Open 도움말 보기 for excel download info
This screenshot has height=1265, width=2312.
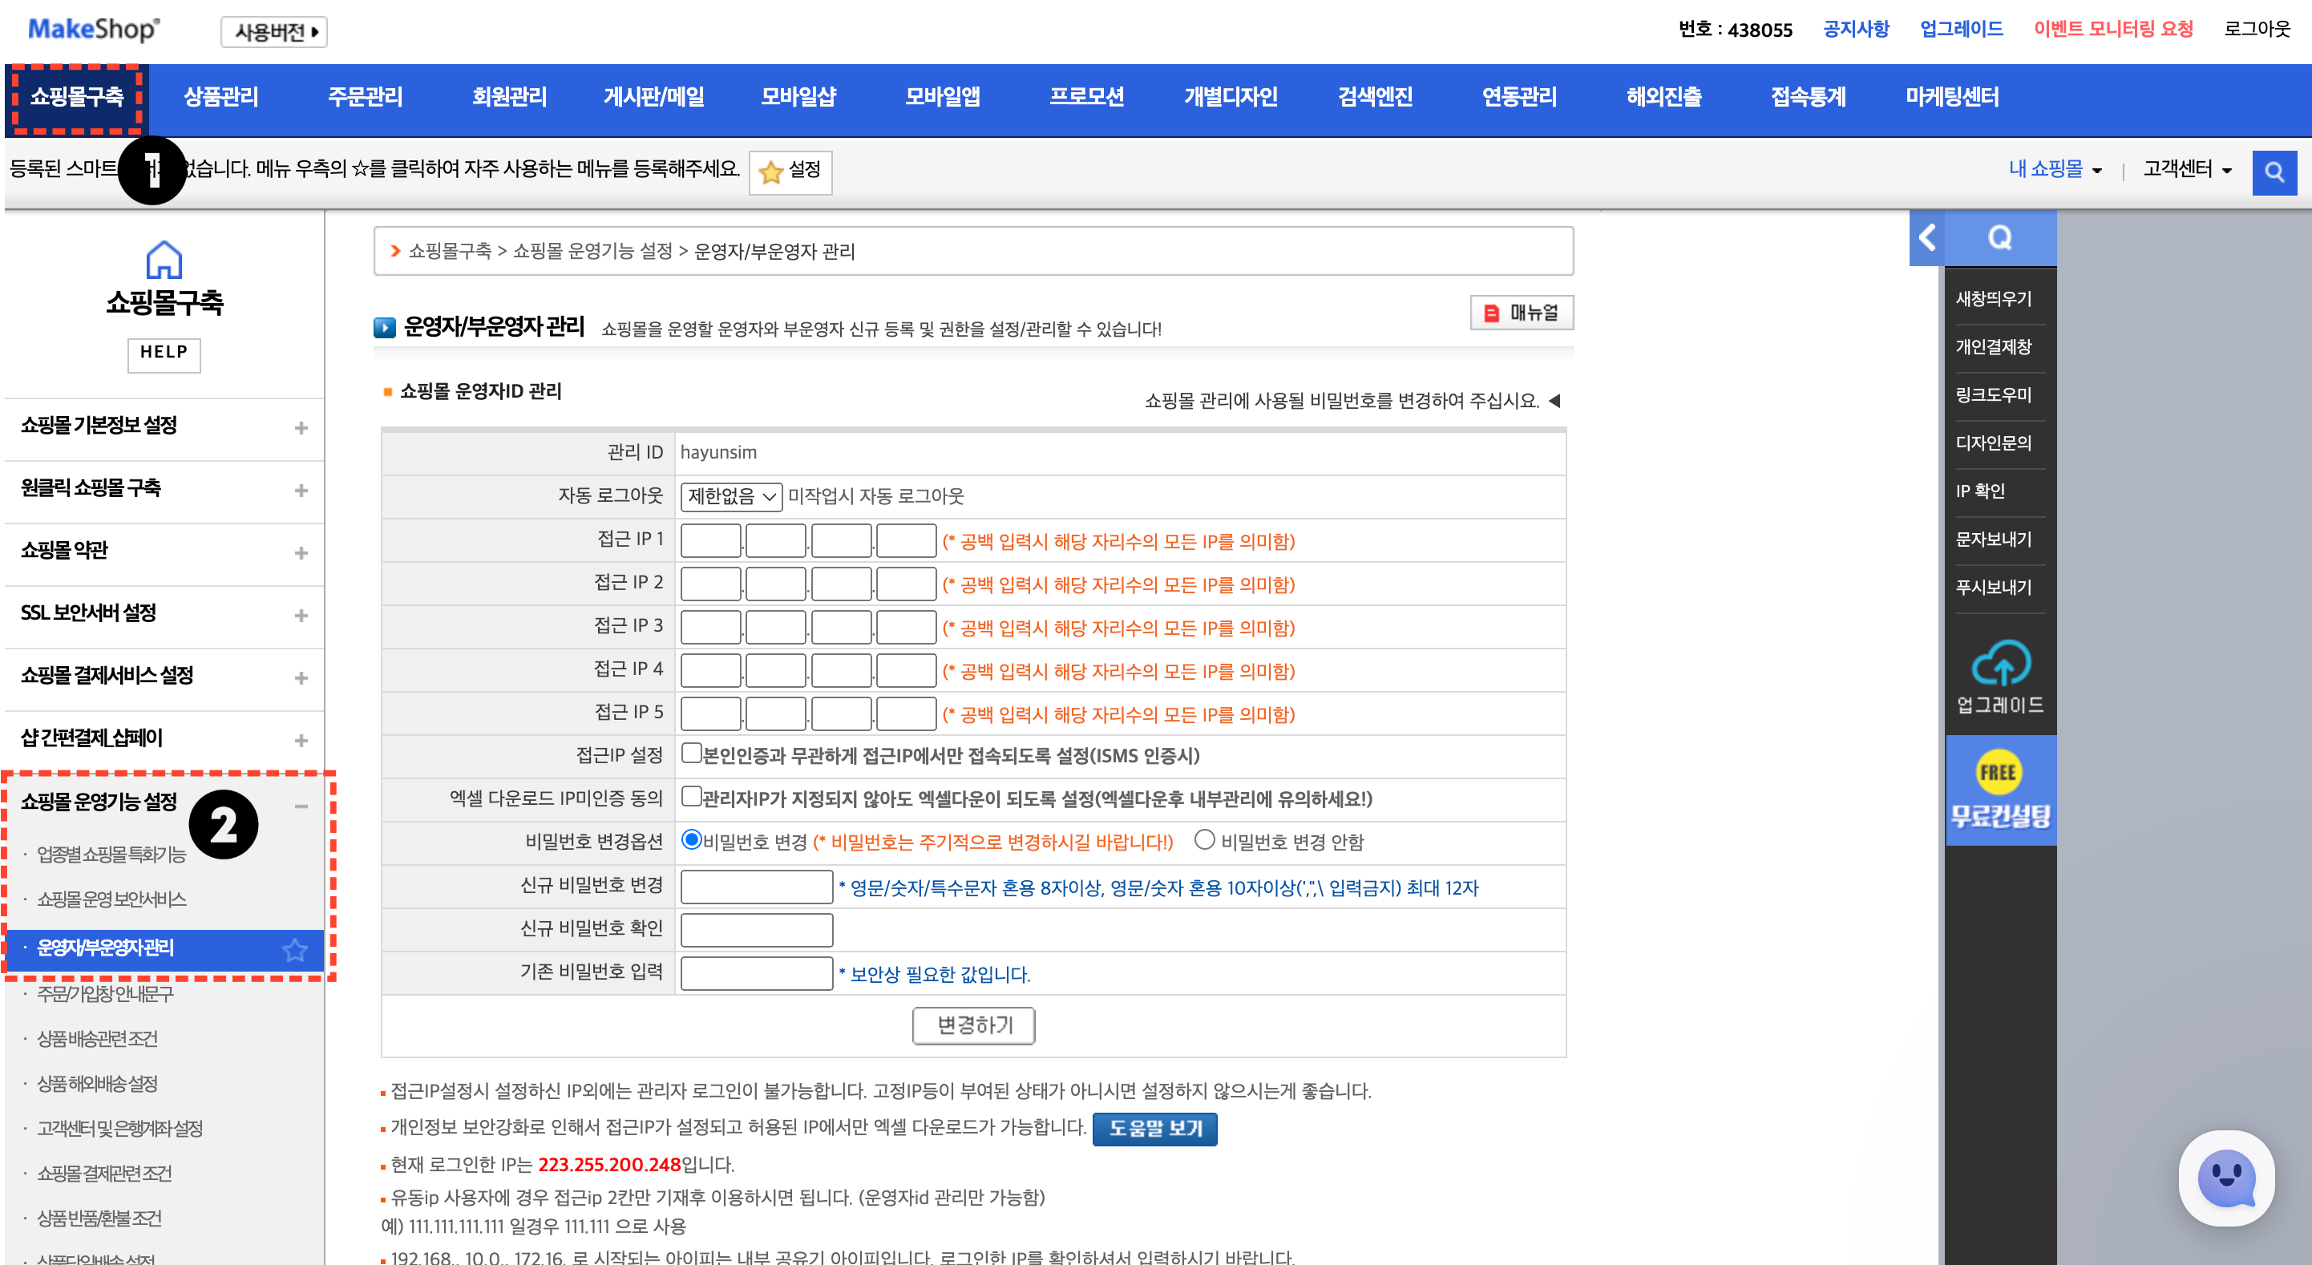tap(1155, 1129)
